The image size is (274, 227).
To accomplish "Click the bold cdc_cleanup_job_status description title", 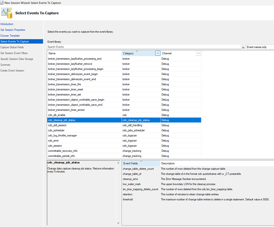I will pyautogui.click(x=64, y=163).
